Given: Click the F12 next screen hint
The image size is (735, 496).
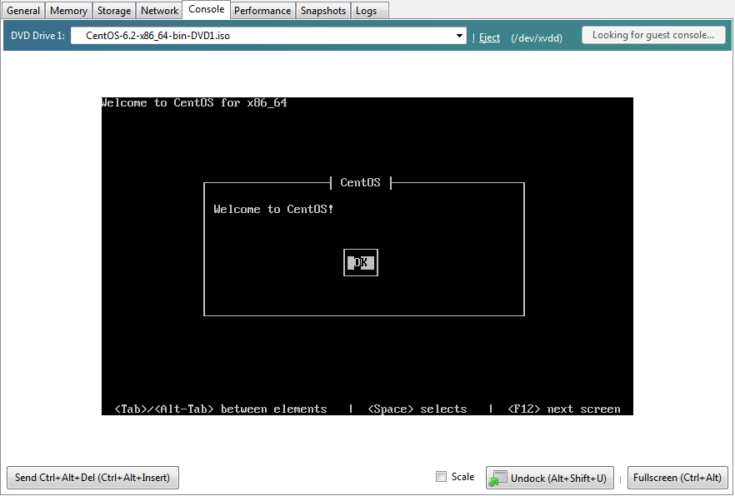Looking at the screenshot, I should pos(564,409).
